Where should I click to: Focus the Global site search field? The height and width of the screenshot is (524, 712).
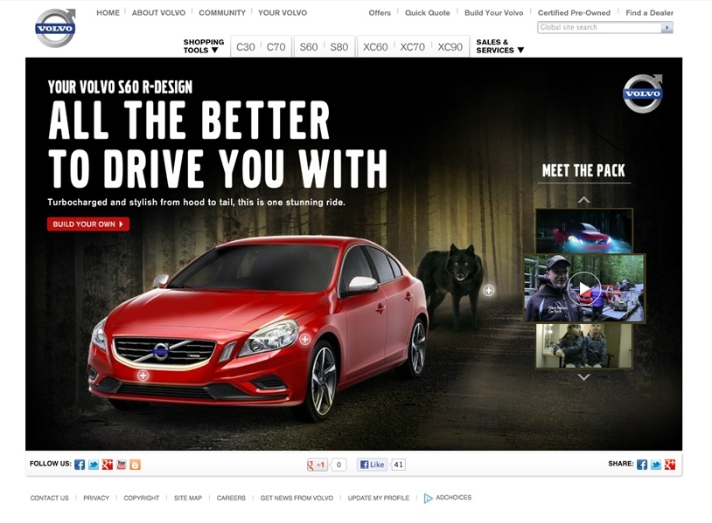[599, 27]
